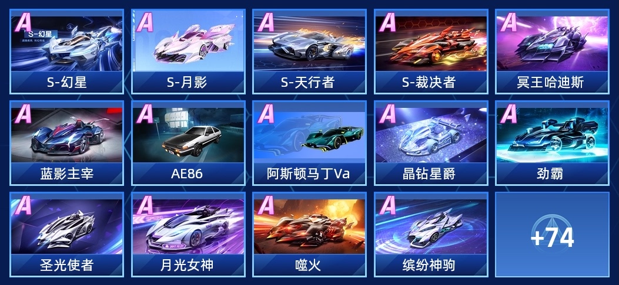Open the 阿斯顿马丁Va car card

(x=309, y=143)
